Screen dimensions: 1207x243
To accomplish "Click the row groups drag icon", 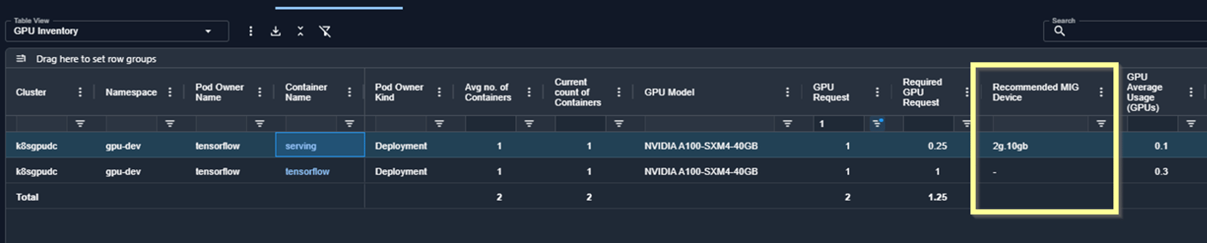I will click(21, 58).
